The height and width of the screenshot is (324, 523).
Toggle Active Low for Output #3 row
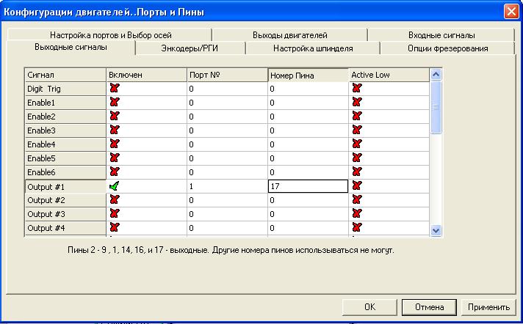pyautogui.click(x=357, y=214)
